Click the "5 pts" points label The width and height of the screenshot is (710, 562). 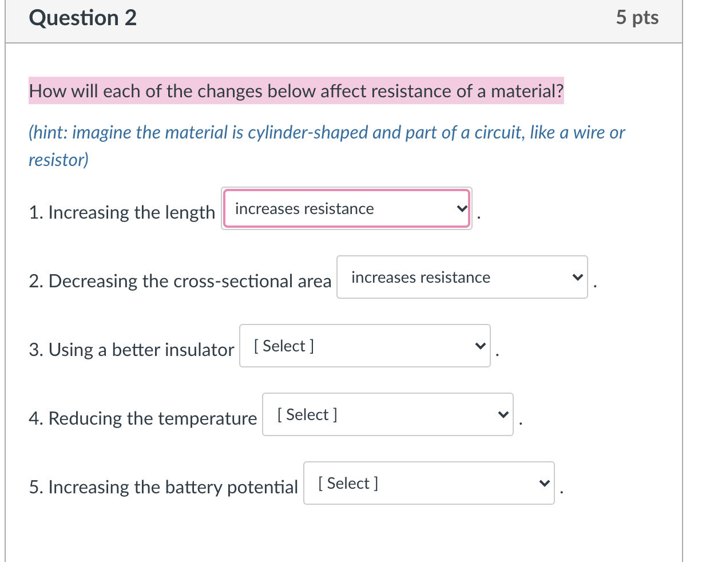pyautogui.click(x=637, y=18)
